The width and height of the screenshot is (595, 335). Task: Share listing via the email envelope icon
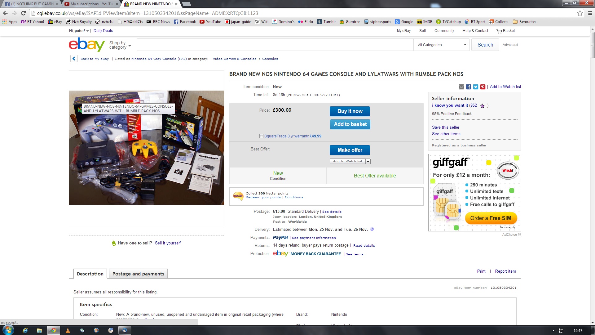point(461,87)
